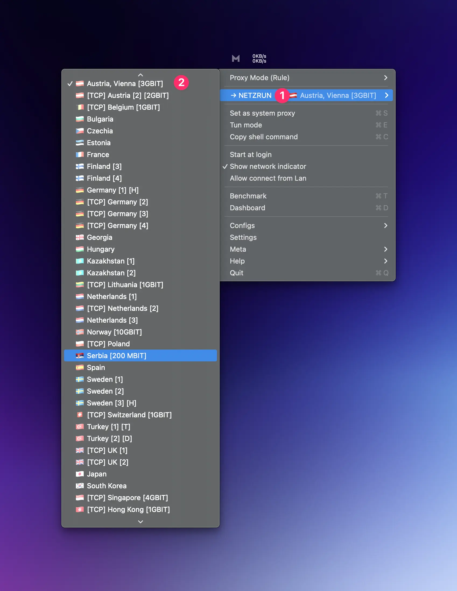Open Settings from the menu
Screen dimensions: 457x591
pyautogui.click(x=243, y=237)
